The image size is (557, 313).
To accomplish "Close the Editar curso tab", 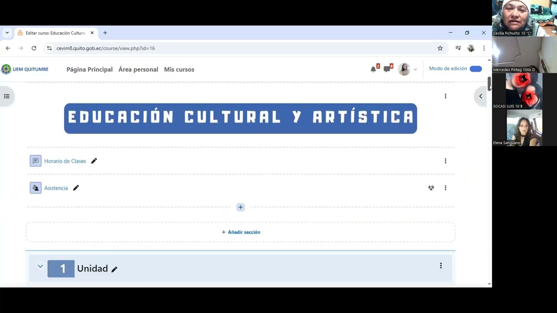I will [x=92, y=33].
